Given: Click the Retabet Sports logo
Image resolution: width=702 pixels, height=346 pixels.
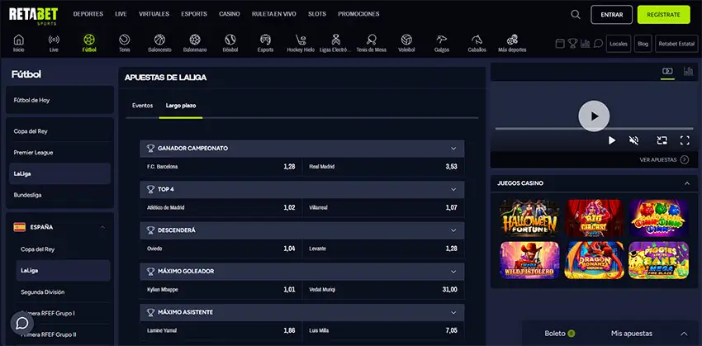Looking at the screenshot, I should tap(34, 15).
